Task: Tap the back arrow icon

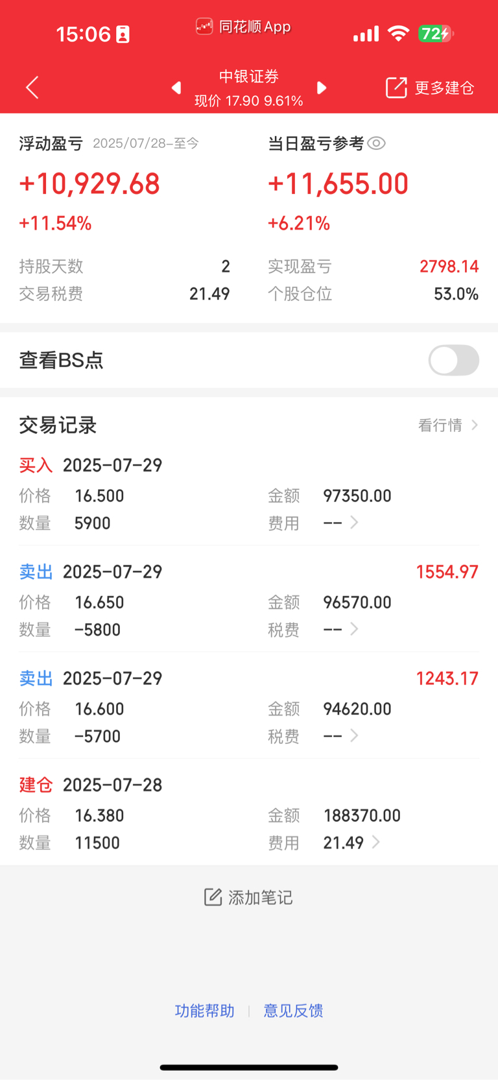Action: tap(32, 88)
